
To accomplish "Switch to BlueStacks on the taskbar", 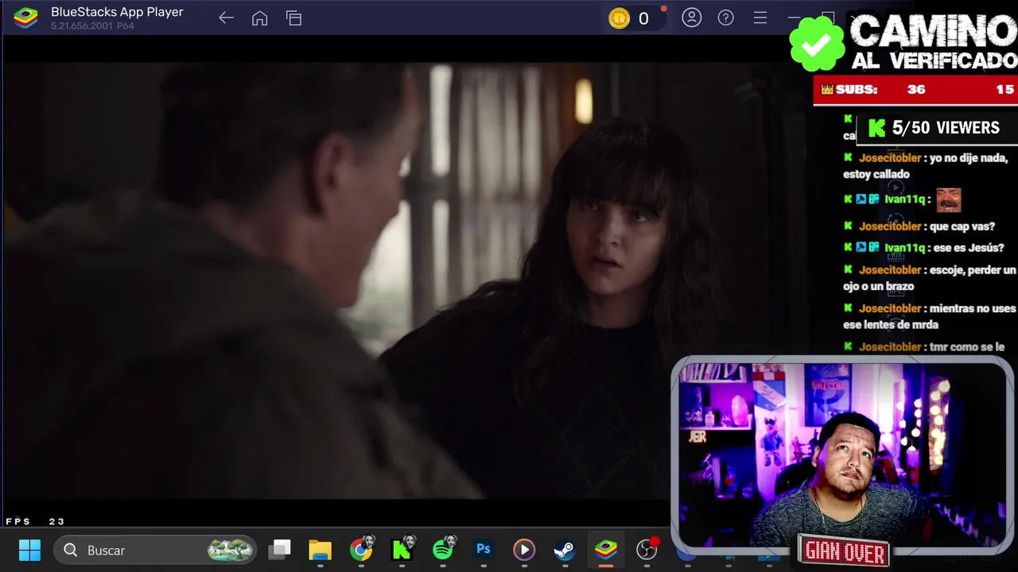I will point(606,550).
